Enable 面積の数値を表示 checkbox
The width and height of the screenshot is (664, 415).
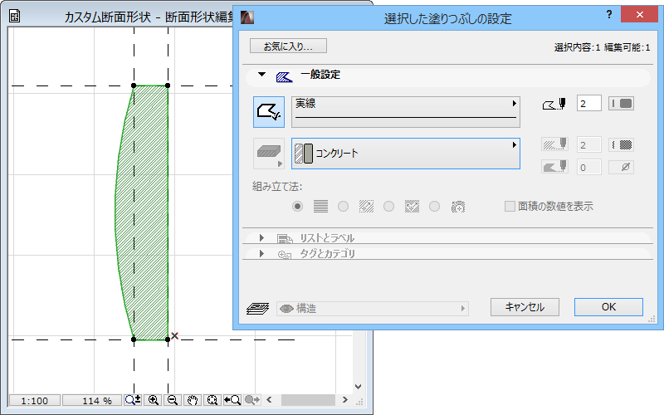510,206
